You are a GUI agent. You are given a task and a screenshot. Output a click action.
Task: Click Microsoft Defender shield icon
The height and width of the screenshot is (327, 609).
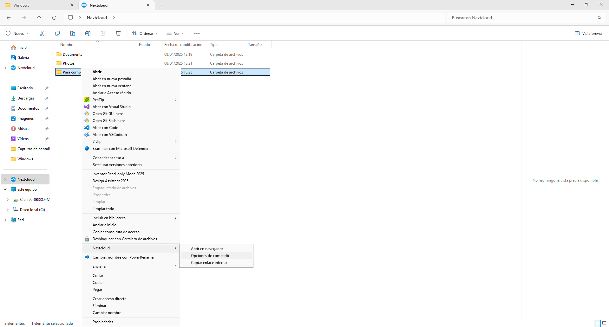[87, 149]
